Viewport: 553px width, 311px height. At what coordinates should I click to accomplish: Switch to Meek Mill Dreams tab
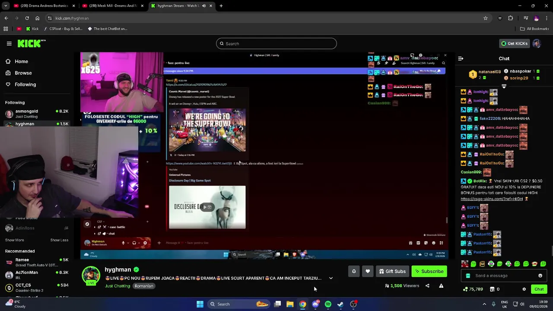(113, 6)
